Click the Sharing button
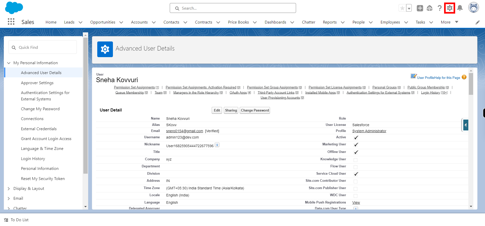Image resolution: width=485 pixels, height=226 pixels. [x=231, y=110]
